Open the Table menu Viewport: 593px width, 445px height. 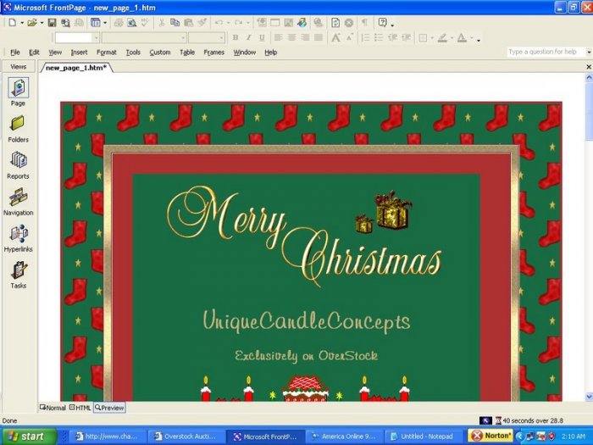pyautogui.click(x=187, y=53)
